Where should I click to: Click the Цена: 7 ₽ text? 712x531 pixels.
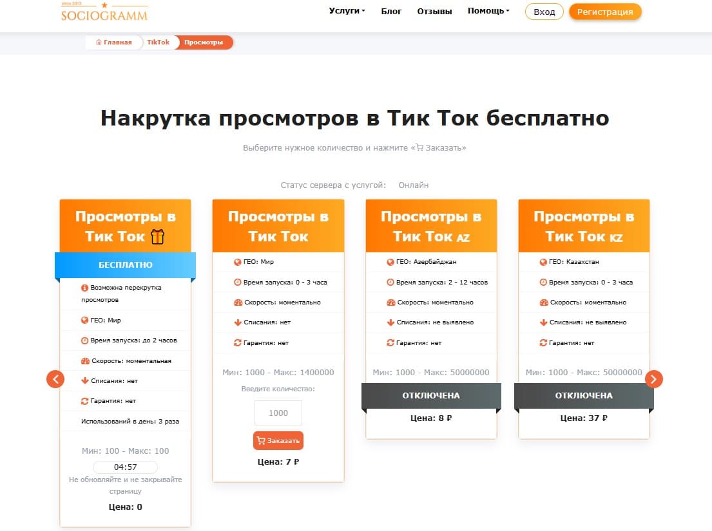point(278,462)
